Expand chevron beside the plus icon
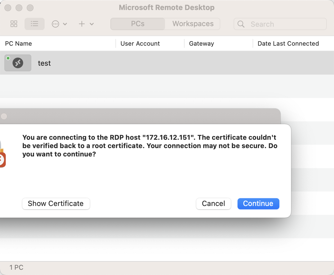This screenshot has width=334, height=275. coord(92,24)
